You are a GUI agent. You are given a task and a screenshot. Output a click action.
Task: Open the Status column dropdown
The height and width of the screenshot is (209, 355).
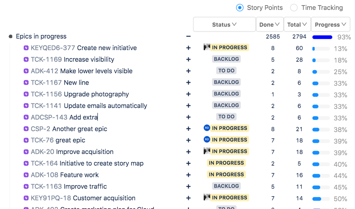pyautogui.click(x=224, y=25)
